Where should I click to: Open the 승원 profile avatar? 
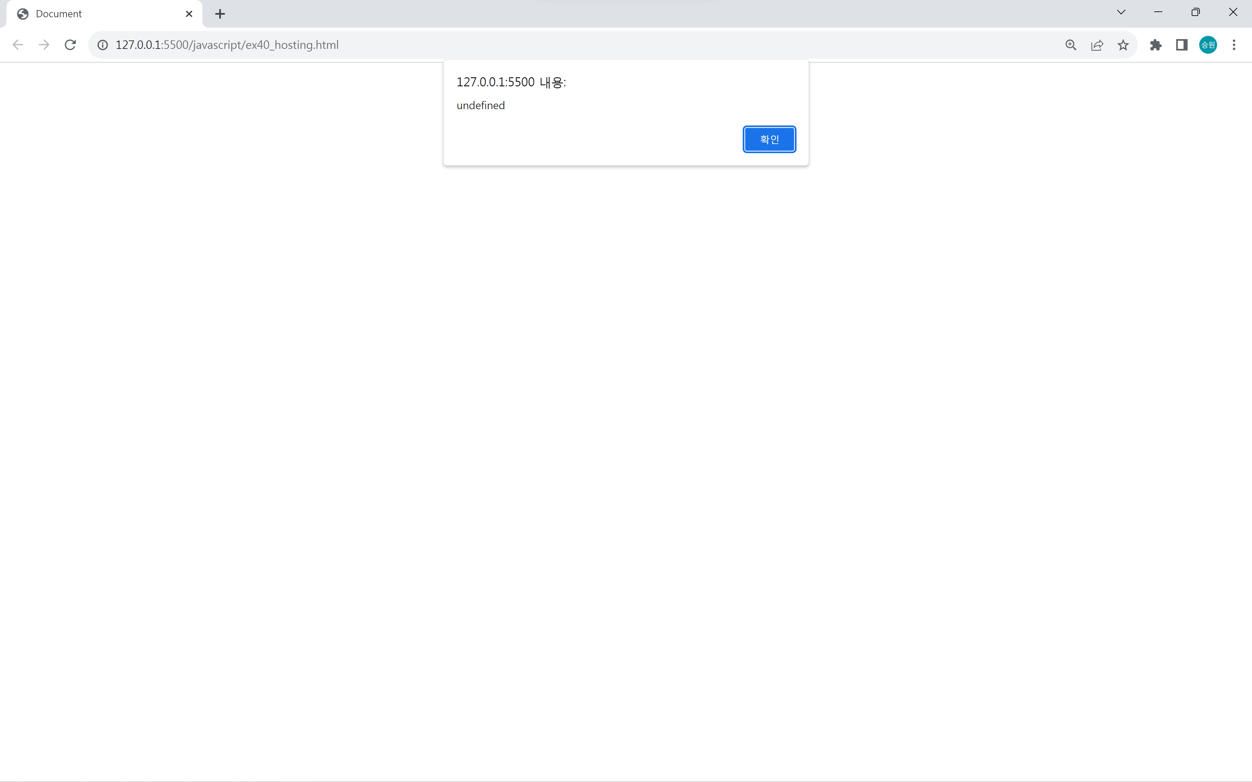1208,45
